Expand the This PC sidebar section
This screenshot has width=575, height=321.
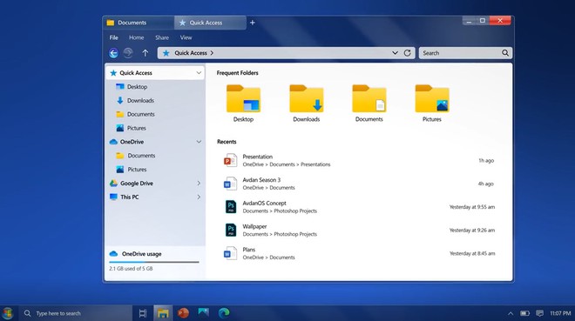(199, 197)
